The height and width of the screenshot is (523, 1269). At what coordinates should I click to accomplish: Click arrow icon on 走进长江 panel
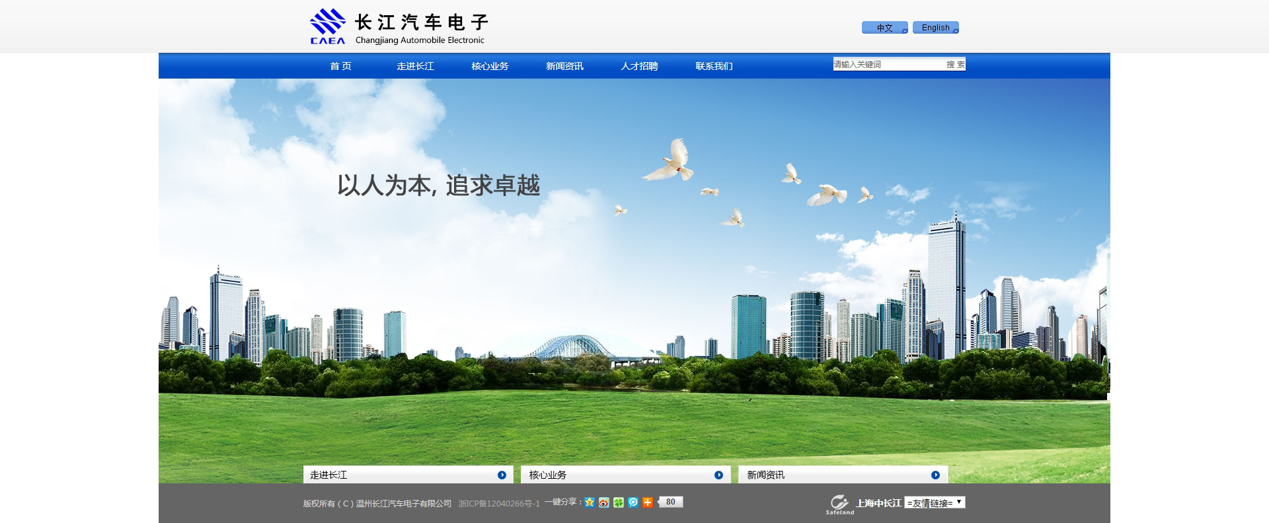[x=502, y=475]
